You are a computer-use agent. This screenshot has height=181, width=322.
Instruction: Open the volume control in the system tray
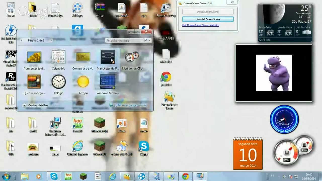click(x=284, y=176)
